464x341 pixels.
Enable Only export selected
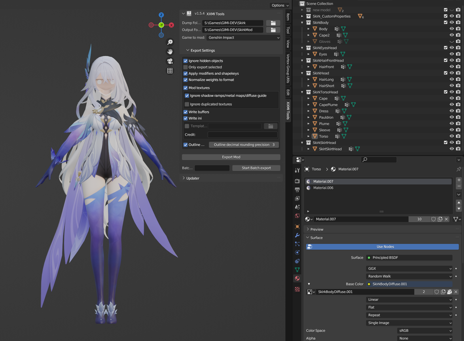click(x=185, y=67)
